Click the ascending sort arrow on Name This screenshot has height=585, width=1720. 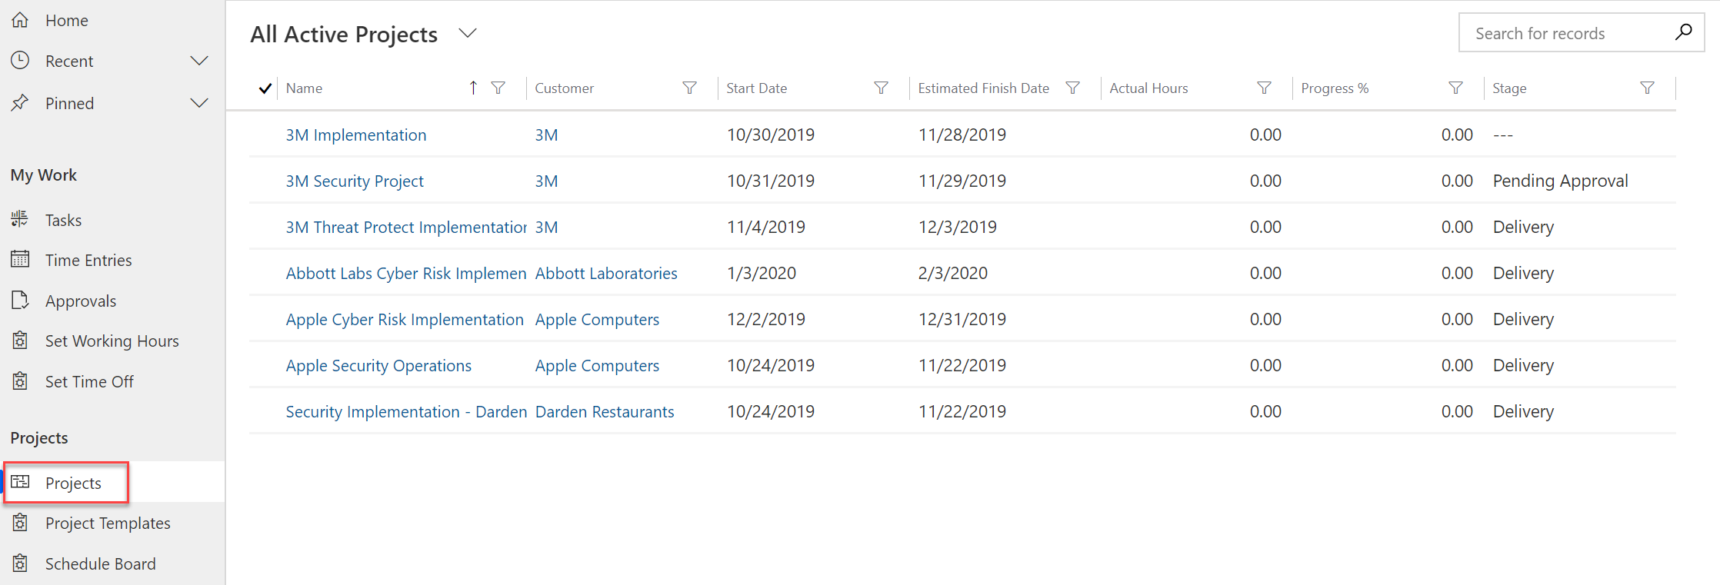pos(473,88)
